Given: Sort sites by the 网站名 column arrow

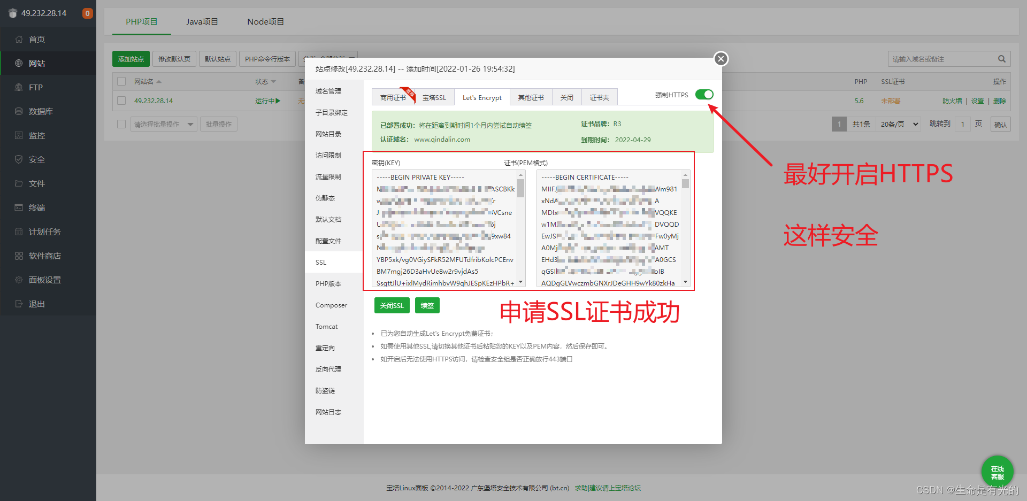Looking at the screenshot, I should click(x=159, y=82).
